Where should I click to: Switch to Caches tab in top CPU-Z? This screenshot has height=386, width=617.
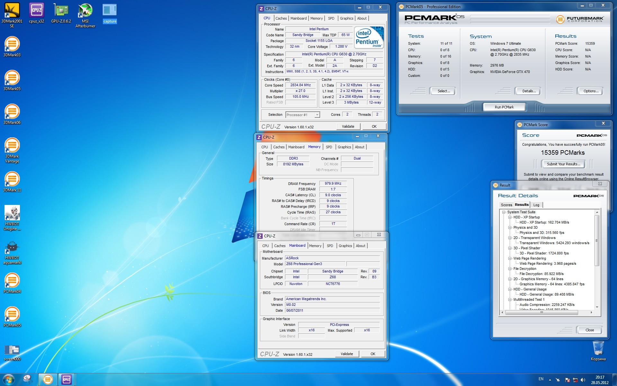[x=281, y=18]
